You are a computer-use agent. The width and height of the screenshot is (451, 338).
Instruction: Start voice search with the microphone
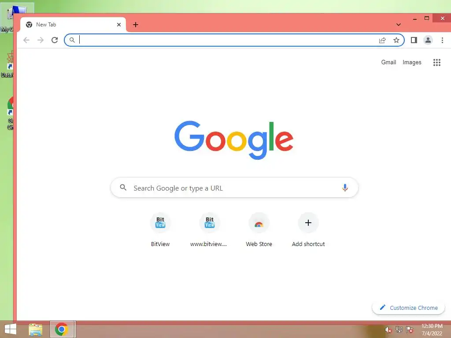point(345,187)
